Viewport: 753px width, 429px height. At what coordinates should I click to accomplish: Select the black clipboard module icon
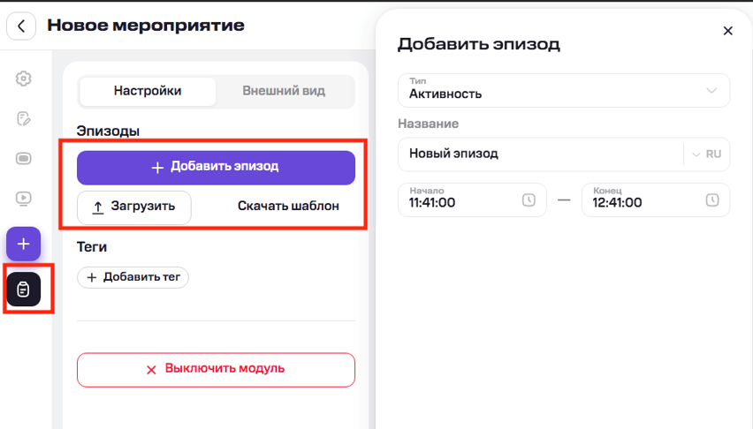24,289
